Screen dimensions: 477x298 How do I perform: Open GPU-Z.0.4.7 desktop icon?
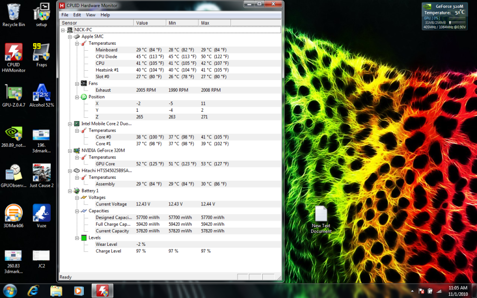[14, 95]
